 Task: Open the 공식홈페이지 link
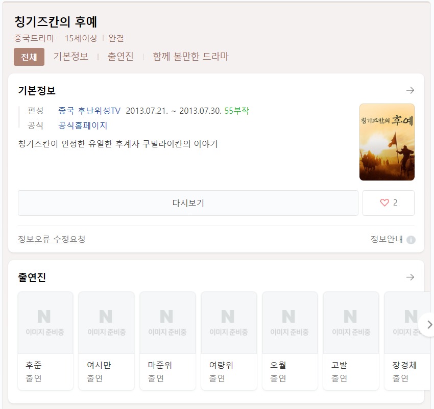(83, 125)
